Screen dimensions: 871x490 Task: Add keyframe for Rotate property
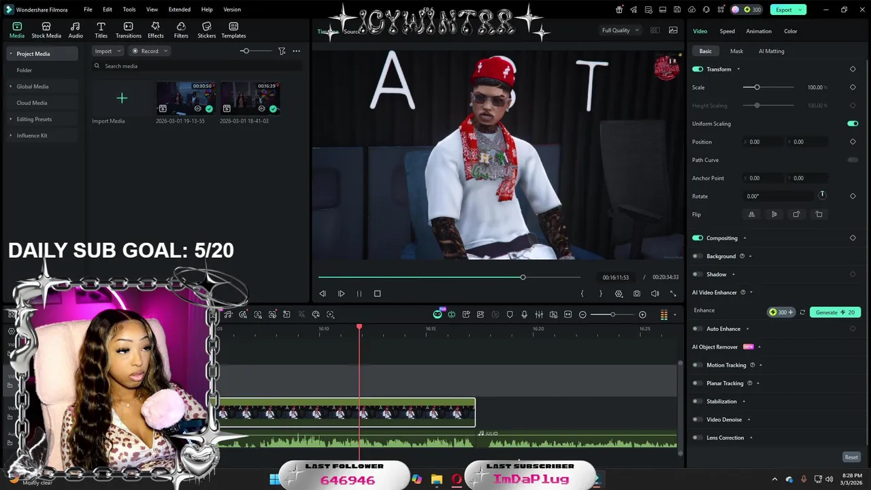coord(853,196)
